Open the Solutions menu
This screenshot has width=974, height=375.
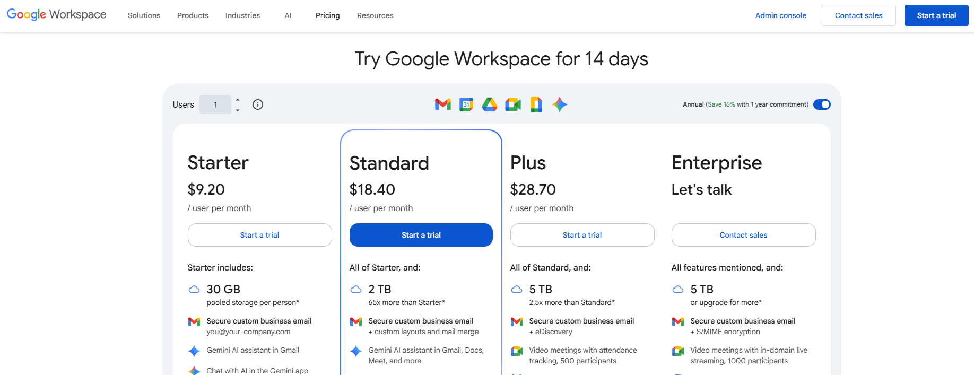144,15
